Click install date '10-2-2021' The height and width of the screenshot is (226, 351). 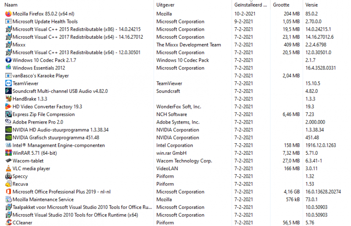245,14
